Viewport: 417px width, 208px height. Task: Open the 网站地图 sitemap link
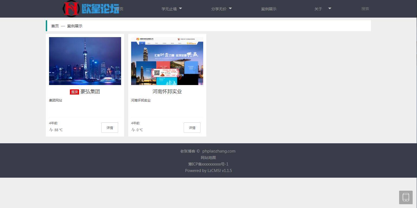[x=208, y=157]
